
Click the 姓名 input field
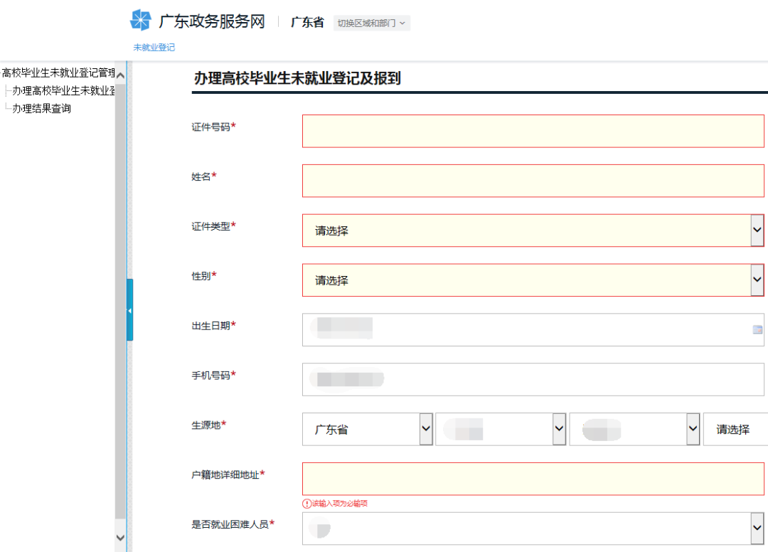(x=533, y=181)
